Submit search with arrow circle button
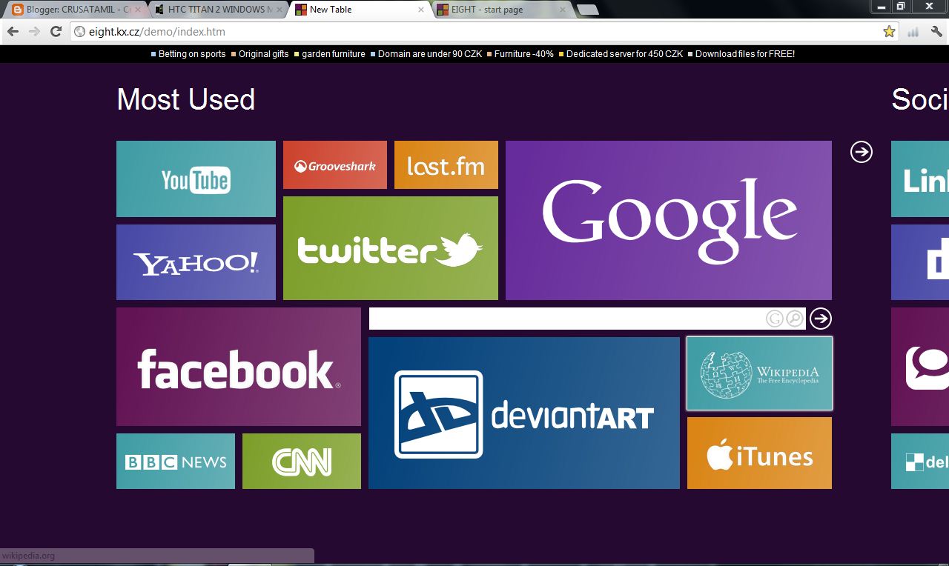The height and width of the screenshot is (566, 949). [821, 319]
